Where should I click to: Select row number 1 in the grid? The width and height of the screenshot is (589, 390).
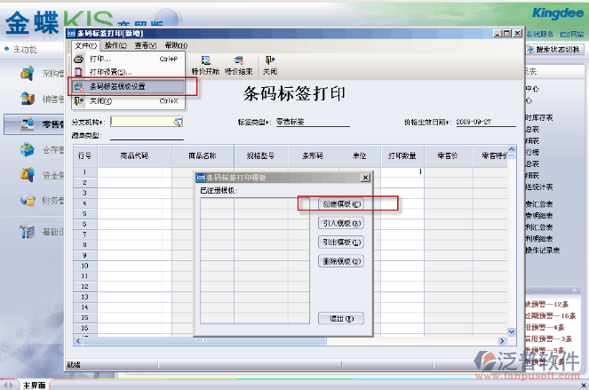tap(85, 172)
